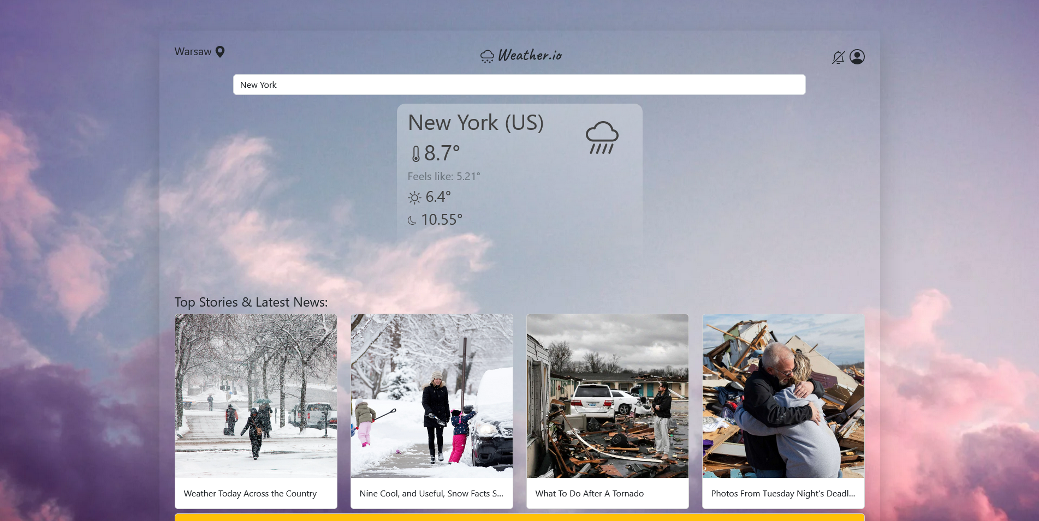
Task: Click the rain cloud weather icon
Action: point(602,137)
